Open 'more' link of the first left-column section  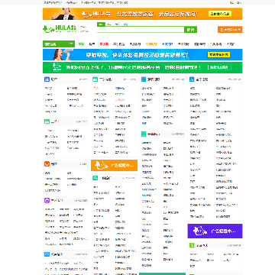(x=83, y=79)
